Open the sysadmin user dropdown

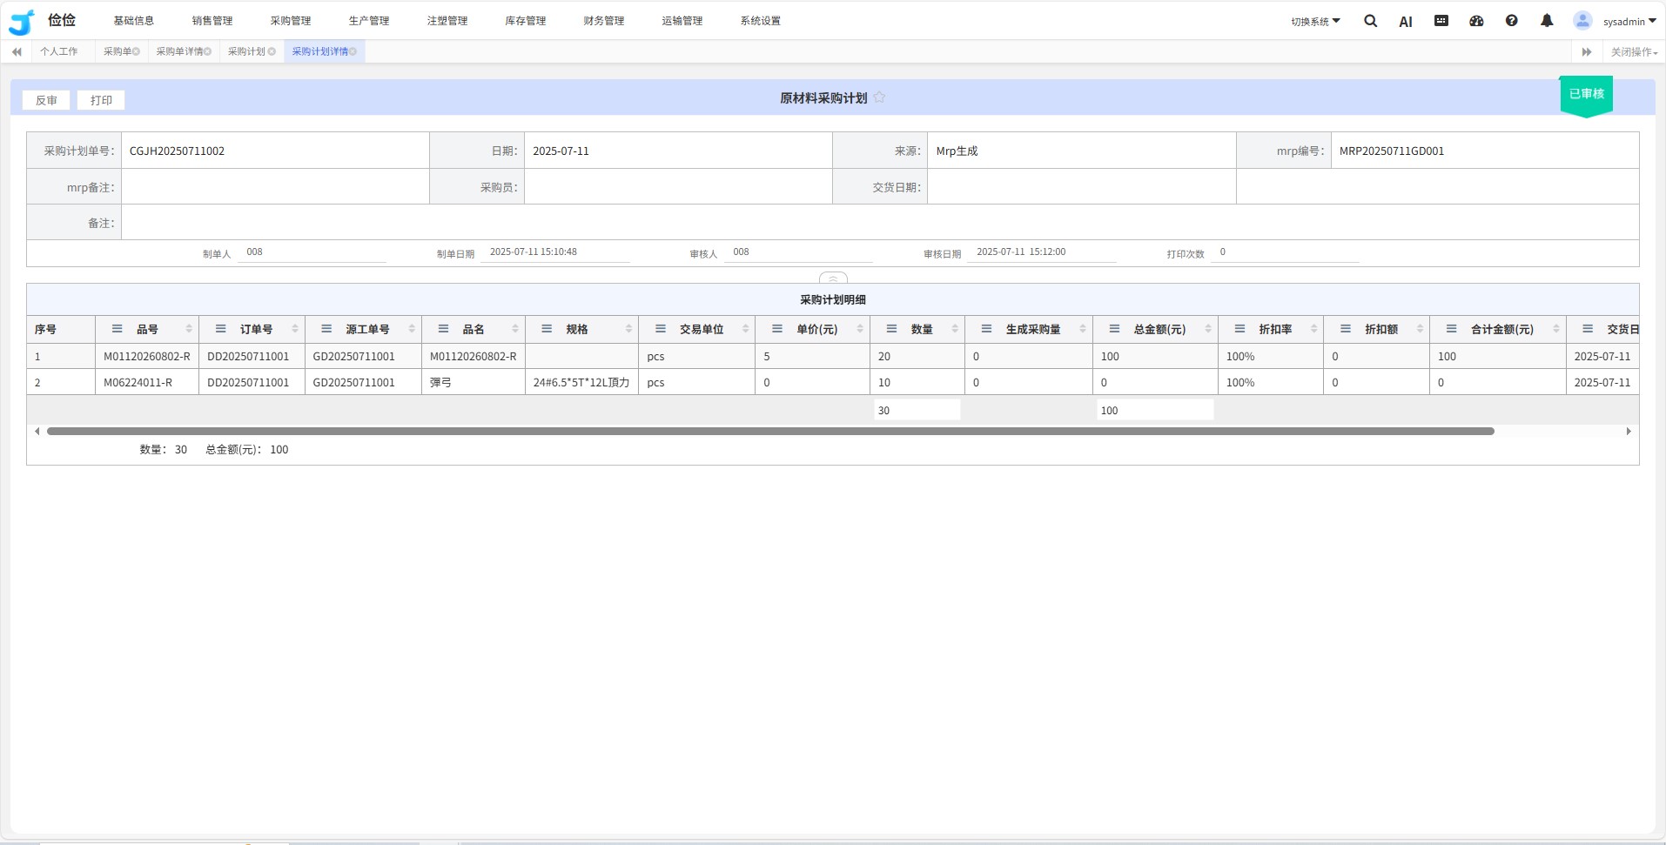1629,21
